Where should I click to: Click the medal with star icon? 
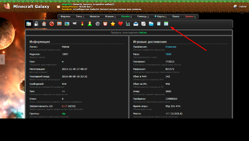(82, 24)
